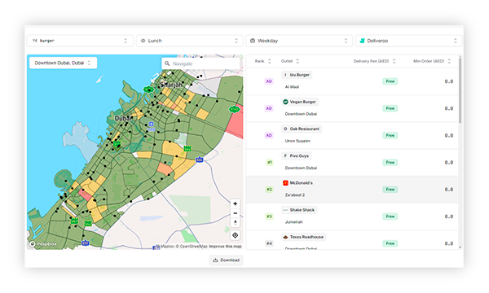This screenshot has height=293, width=489.
Task: Click the Download button
Action: (x=226, y=260)
